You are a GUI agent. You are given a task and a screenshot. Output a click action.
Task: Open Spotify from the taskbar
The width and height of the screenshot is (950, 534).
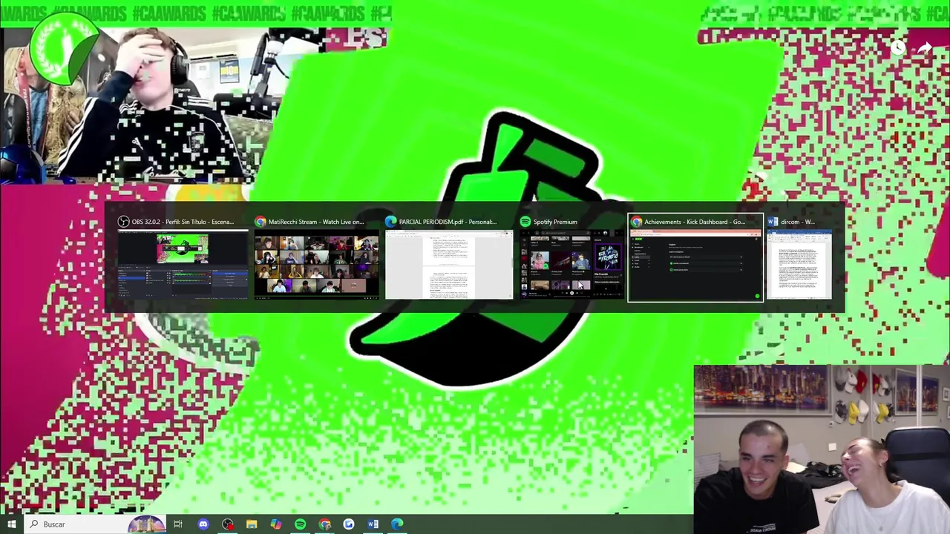click(300, 524)
